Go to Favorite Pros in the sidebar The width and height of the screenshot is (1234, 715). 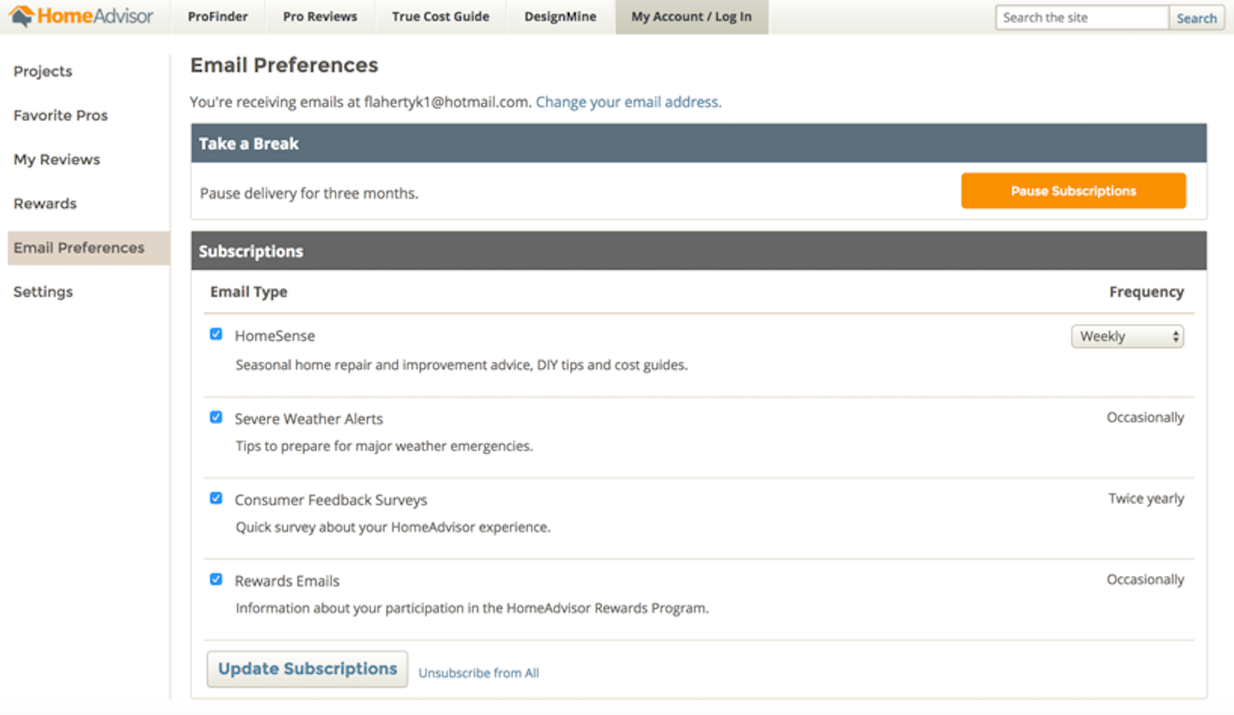tap(61, 115)
